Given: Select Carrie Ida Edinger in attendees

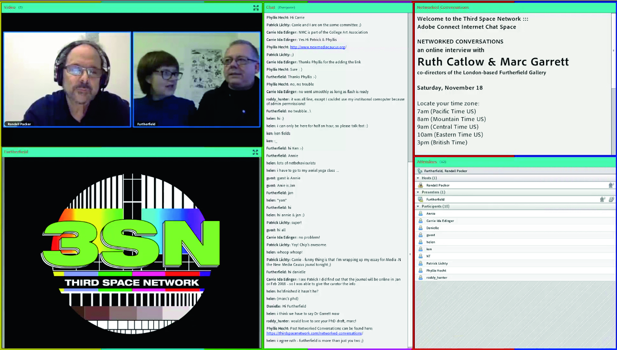Looking at the screenshot, I should coord(440,221).
